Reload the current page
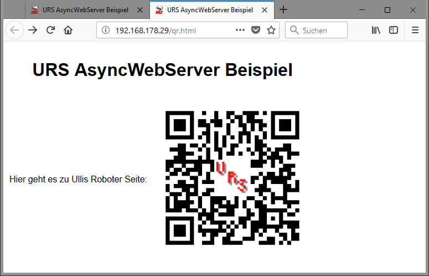 click(x=50, y=30)
